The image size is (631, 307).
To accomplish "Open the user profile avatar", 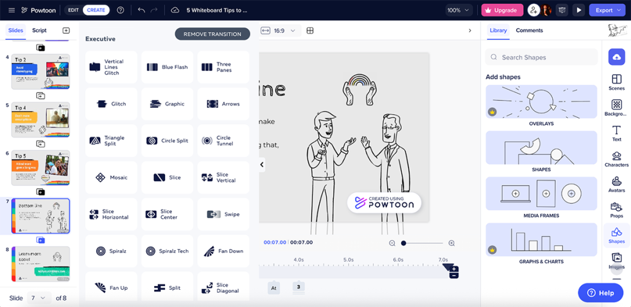I will 546,10.
